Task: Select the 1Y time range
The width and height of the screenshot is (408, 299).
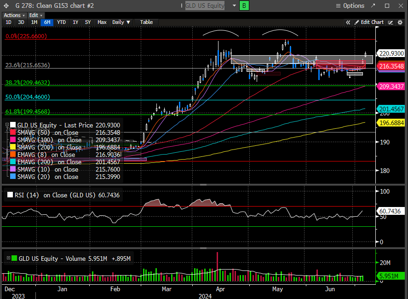Action: (x=75, y=23)
